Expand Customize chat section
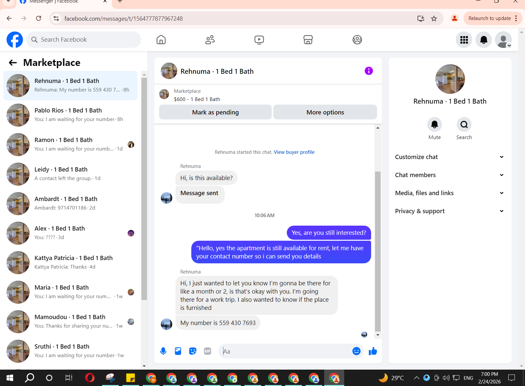The image size is (525, 386). pos(450,157)
